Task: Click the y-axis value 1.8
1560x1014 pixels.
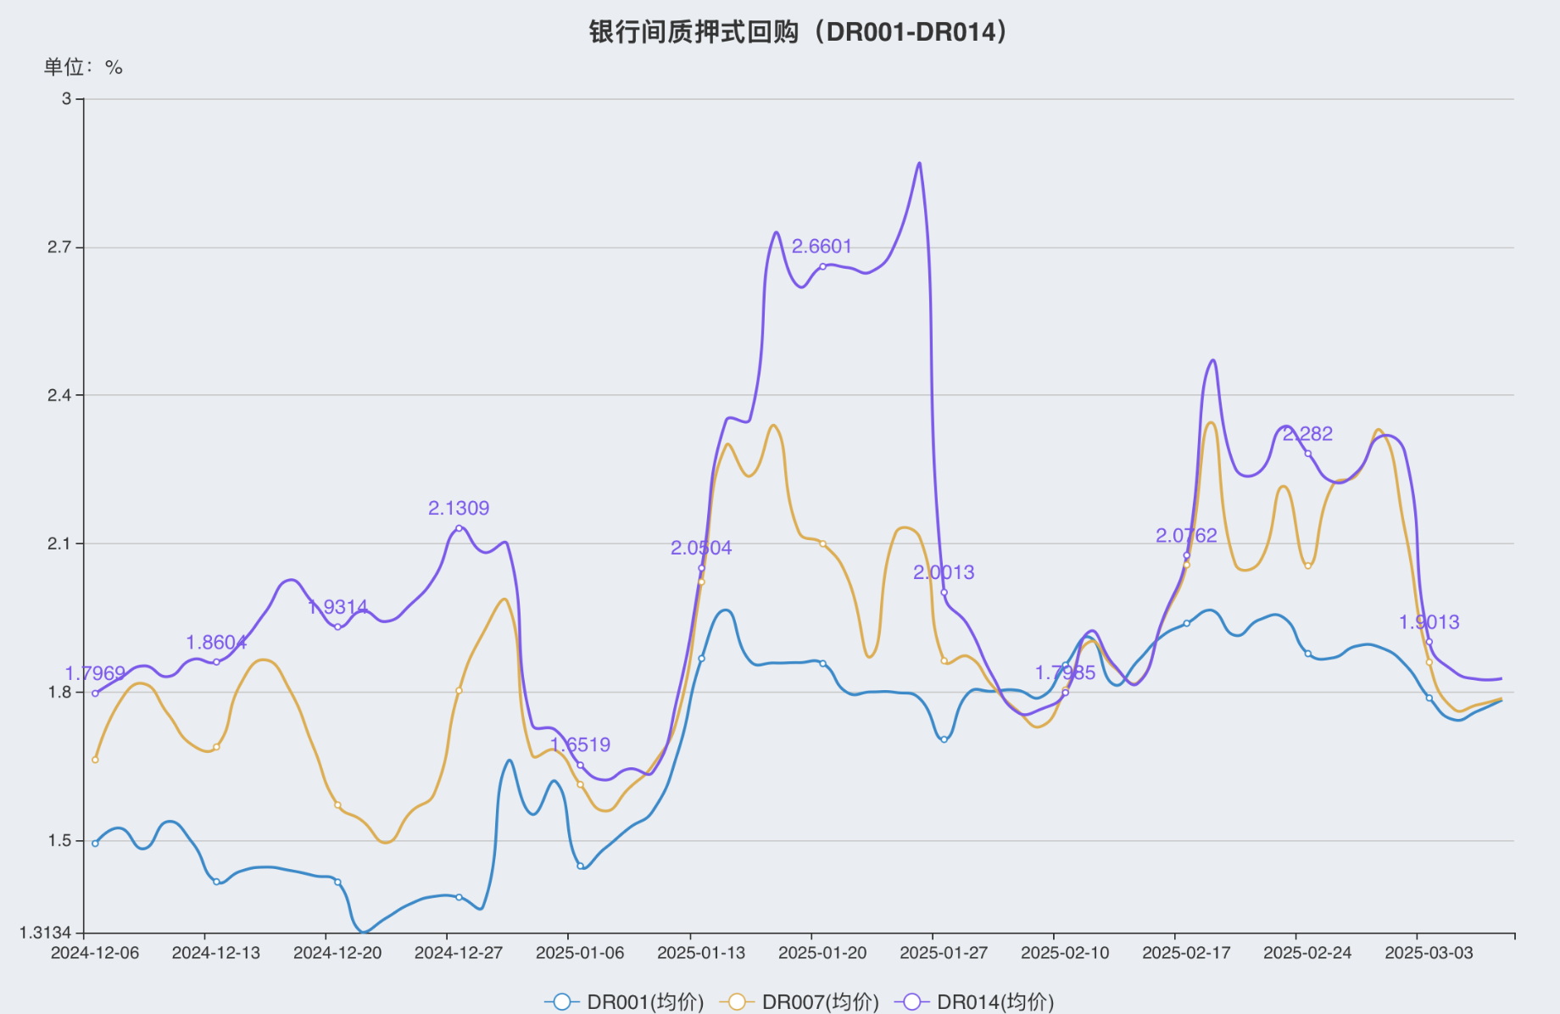Action: click(59, 692)
